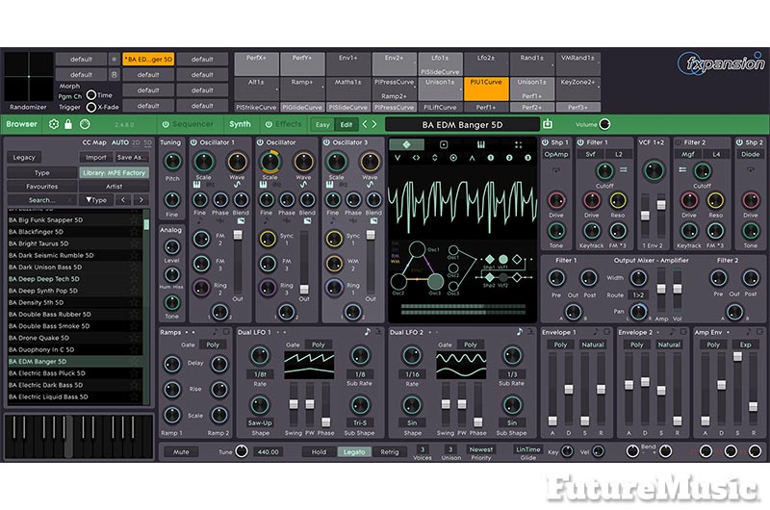Select circle number 3 in display toolbar
770x510 pixels.
click(527, 158)
